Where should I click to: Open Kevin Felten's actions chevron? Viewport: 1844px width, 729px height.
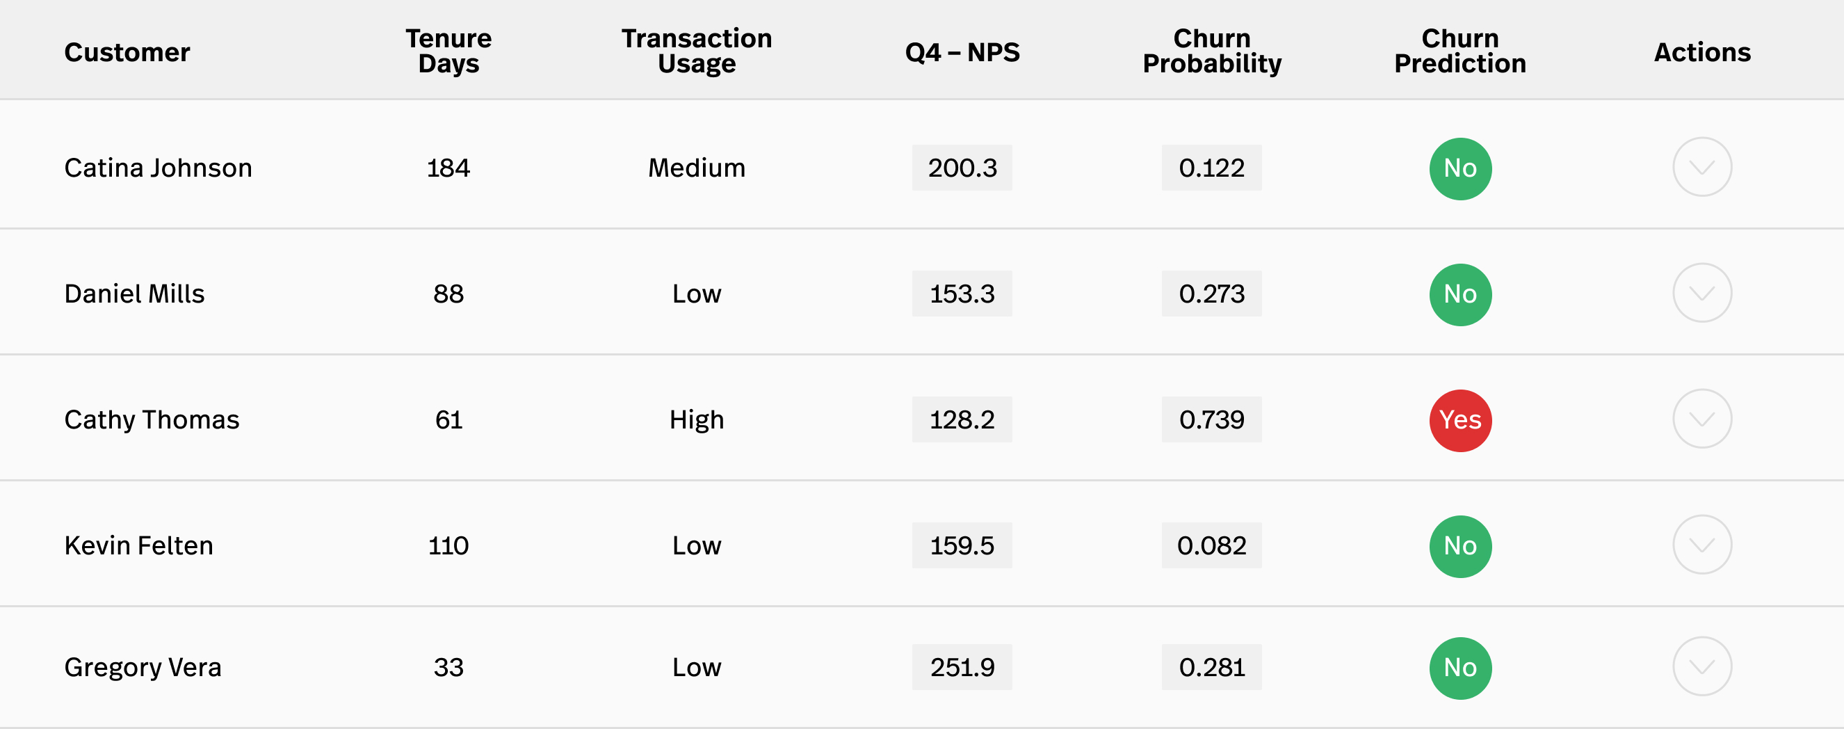click(x=1701, y=545)
